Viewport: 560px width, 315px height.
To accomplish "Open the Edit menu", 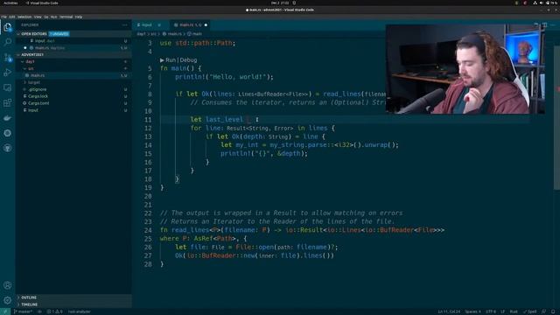I will (12, 17).
